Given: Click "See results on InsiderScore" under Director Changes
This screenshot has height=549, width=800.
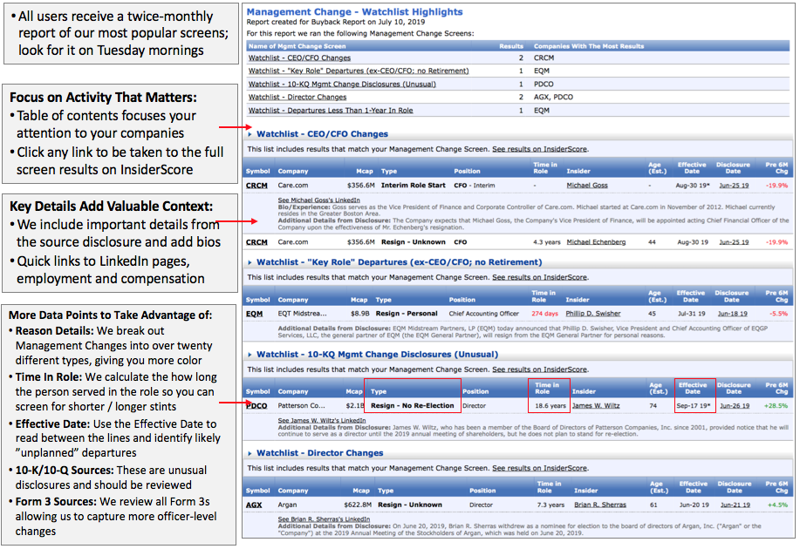Looking at the screenshot, I should (x=539, y=468).
